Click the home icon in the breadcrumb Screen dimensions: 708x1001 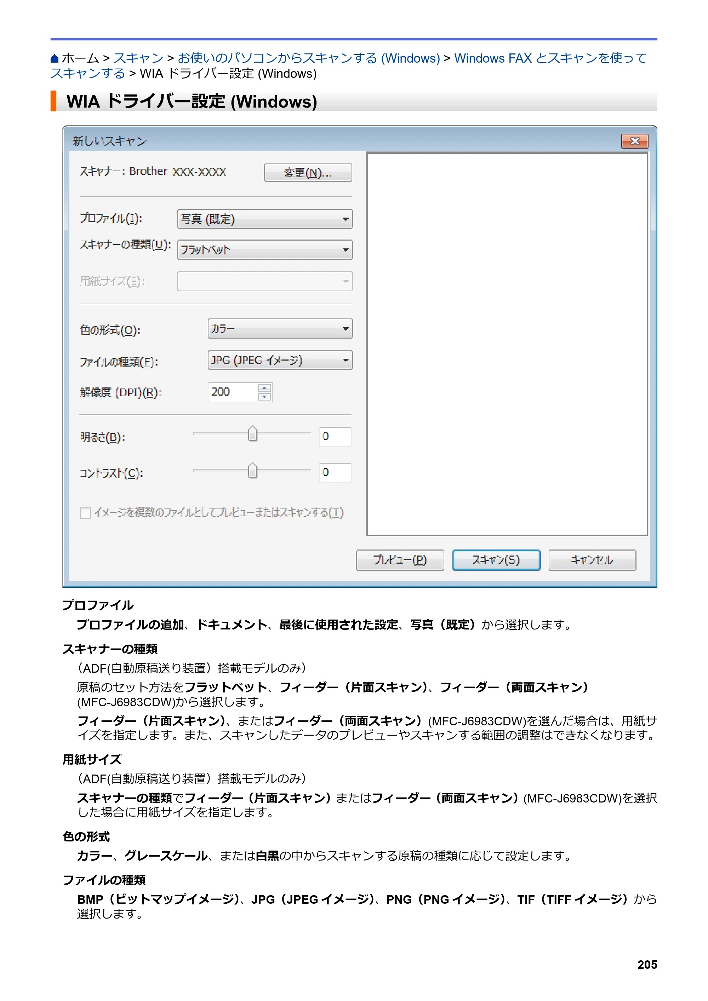click(x=55, y=58)
